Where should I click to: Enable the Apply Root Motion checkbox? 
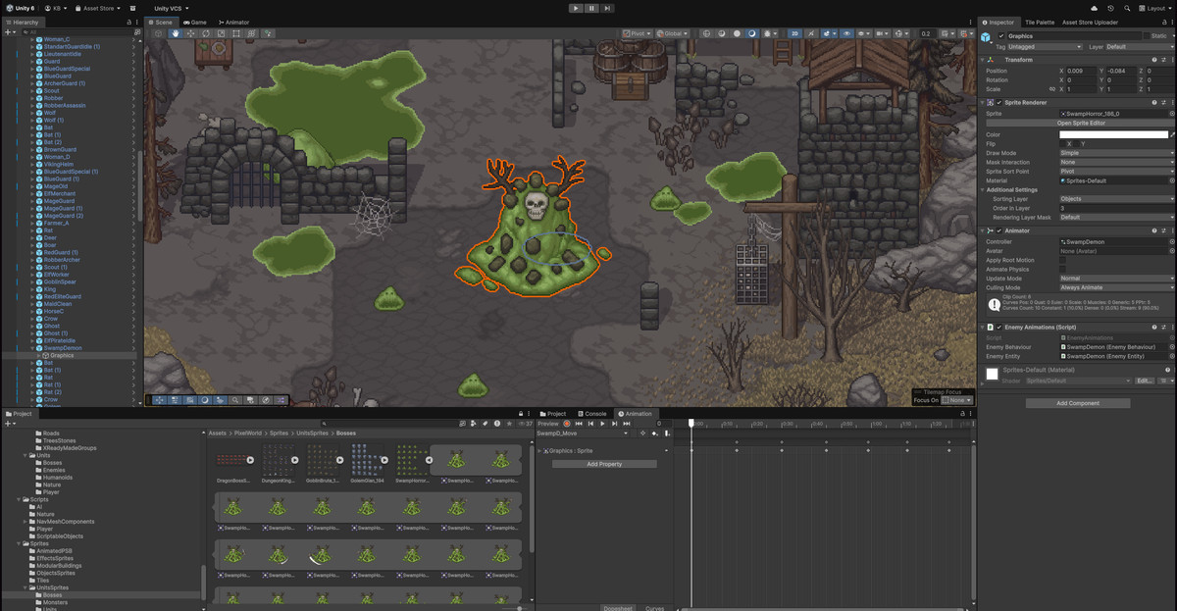(1062, 260)
